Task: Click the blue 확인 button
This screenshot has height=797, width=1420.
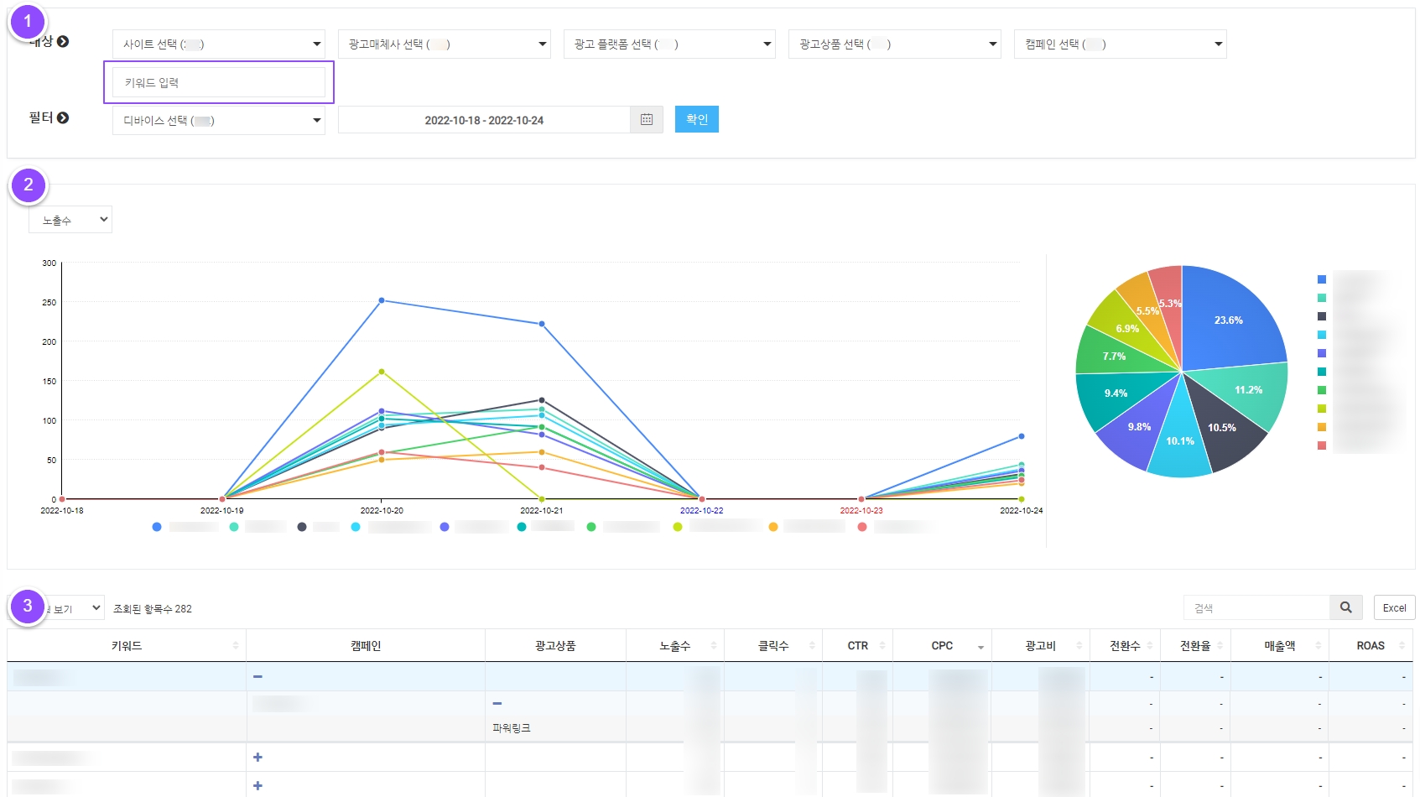Action: (x=696, y=119)
